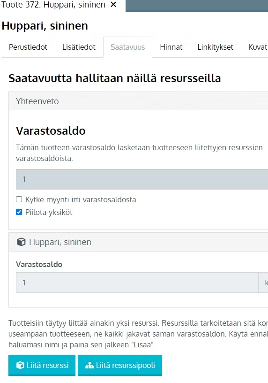Enable Kytke myynti irti varastosaldosta checkbox

[19, 199]
